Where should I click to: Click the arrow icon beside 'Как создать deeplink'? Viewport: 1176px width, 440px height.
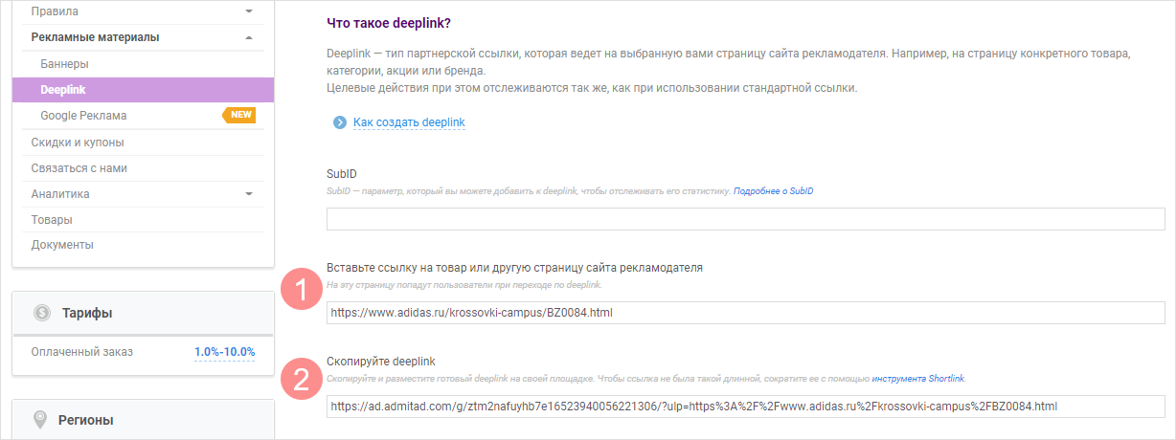pos(339,122)
